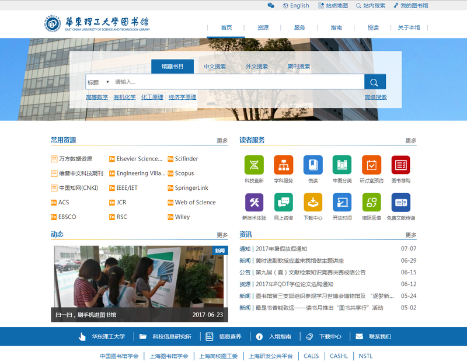This screenshot has height=362, width=467.
Task: Open the 开放时间 icon
Action: tap(342, 203)
